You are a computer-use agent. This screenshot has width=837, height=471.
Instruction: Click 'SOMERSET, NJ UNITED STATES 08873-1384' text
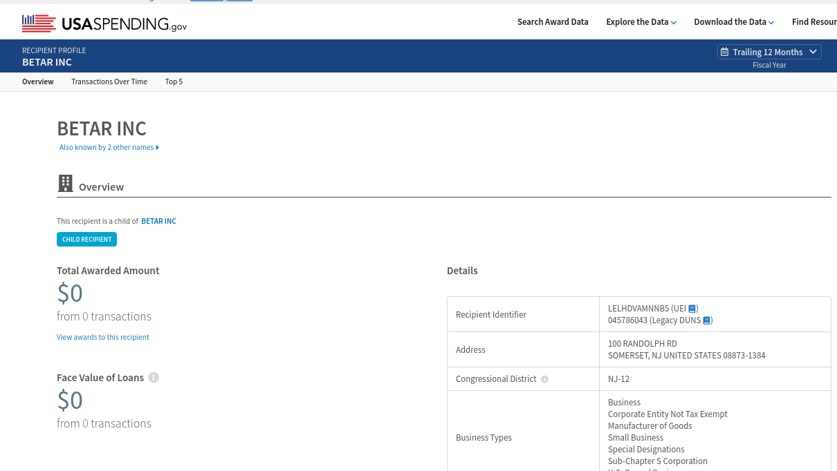pos(687,356)
